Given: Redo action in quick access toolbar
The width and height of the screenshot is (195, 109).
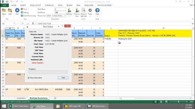Looking at the screenshot, I should [17, 2].
